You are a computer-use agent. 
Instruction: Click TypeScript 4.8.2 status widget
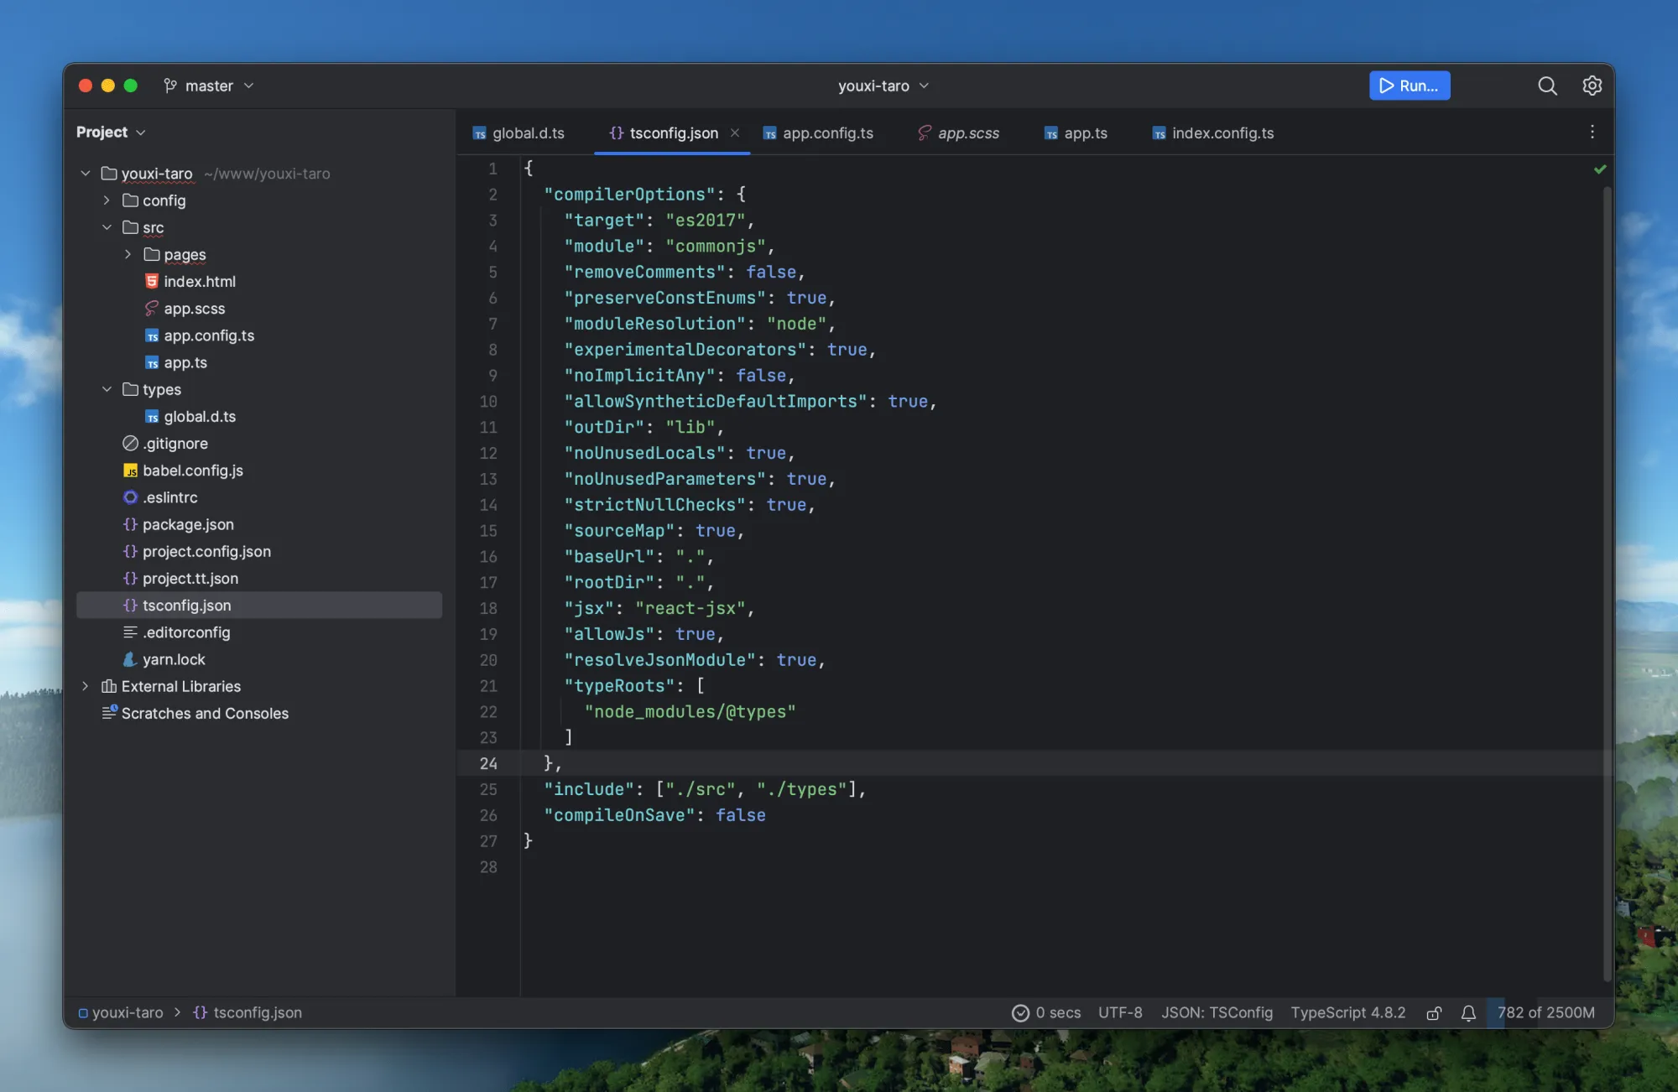[x=1347, y=1013]
